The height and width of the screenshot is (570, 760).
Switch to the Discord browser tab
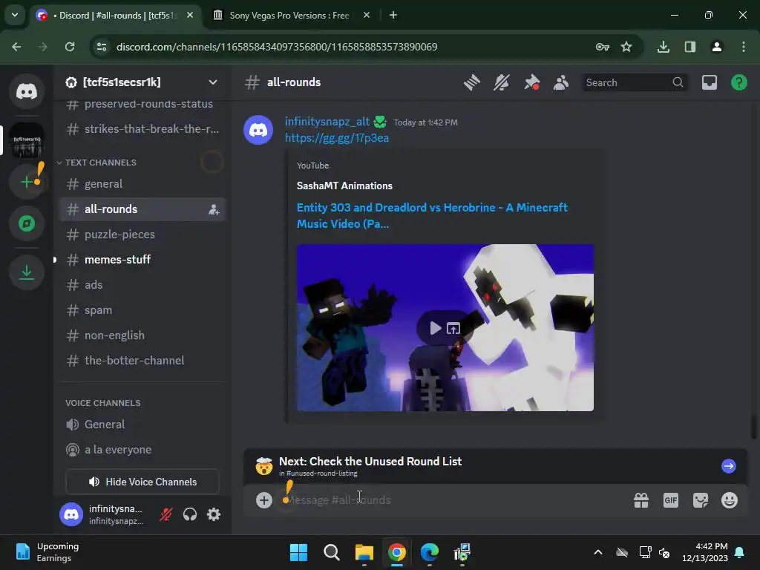[x=115, y=16]
